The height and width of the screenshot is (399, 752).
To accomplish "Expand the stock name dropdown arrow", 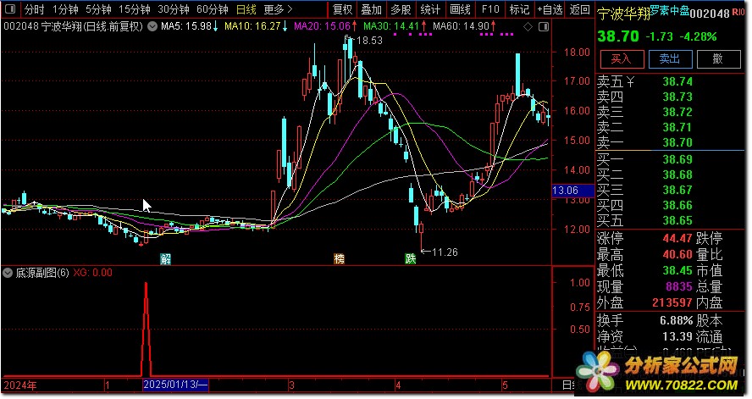I will click(x=152, y=27).
